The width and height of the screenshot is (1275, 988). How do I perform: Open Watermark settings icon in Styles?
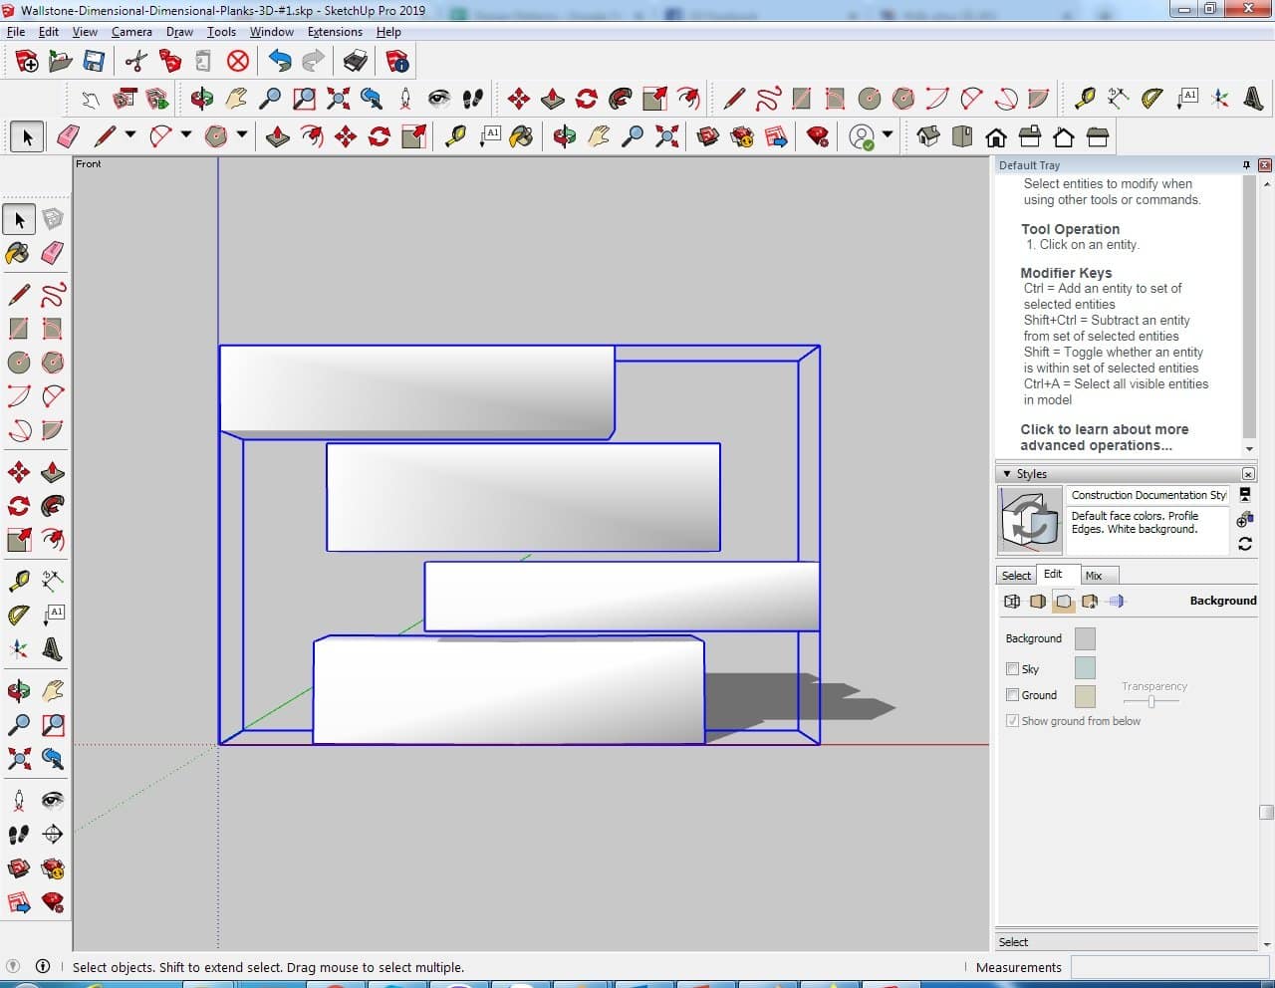click(1090, 602)
